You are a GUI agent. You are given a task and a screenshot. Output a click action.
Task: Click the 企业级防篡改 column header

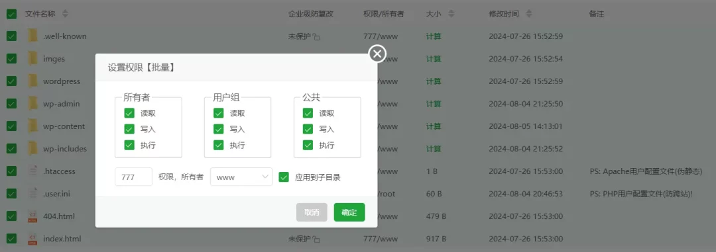click(311, 14)
